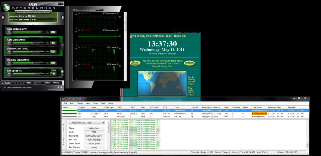Open the Tools menu in HFM.NET
The image size is (321, 156).
(x=95, y=103)
